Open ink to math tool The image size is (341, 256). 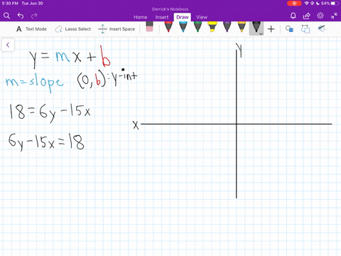321,28
